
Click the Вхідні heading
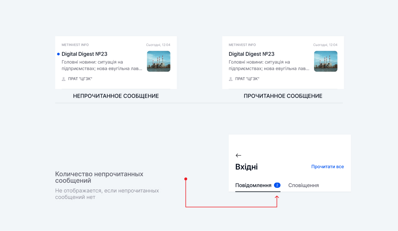(246, 167)
